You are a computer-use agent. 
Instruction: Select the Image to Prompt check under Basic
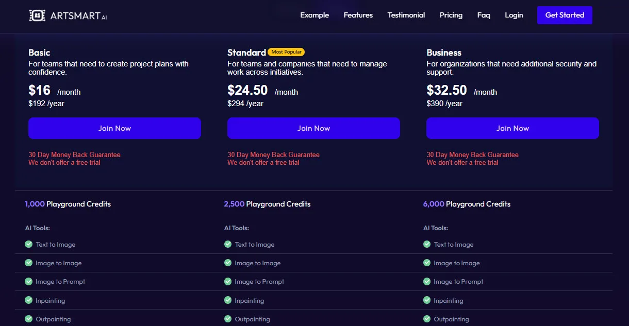[x=28, y=282]
